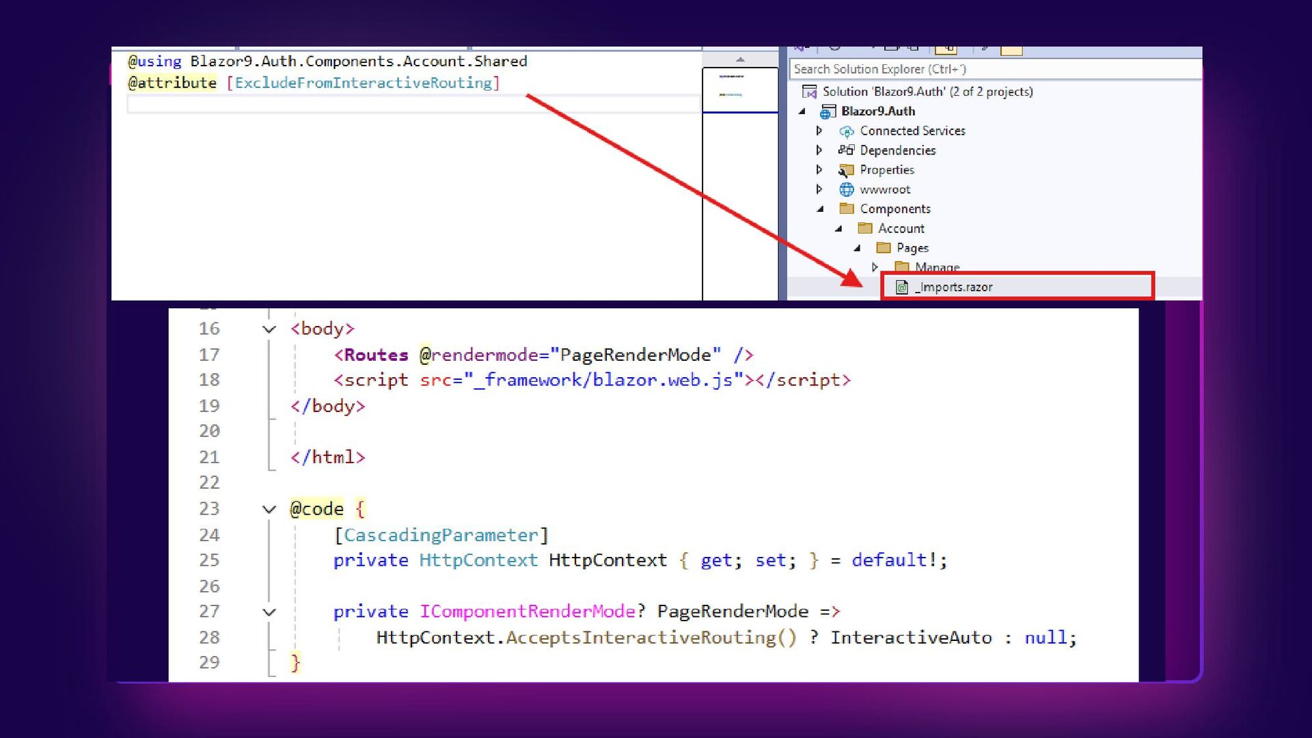This screenshot has height=738, width=1312.
Task: Click the Dependencies node icon
Action: point(846,150)
